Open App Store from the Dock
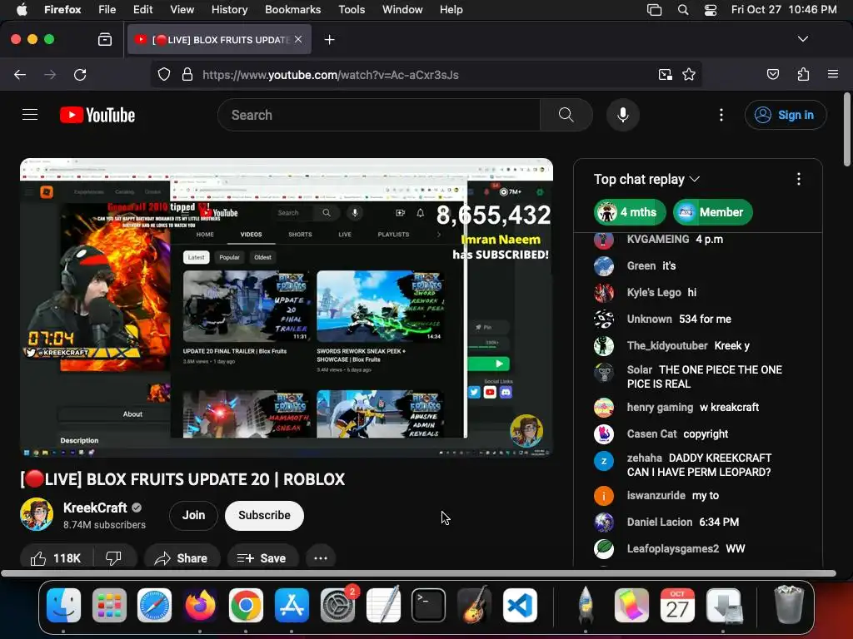 [x=292, y=605]
